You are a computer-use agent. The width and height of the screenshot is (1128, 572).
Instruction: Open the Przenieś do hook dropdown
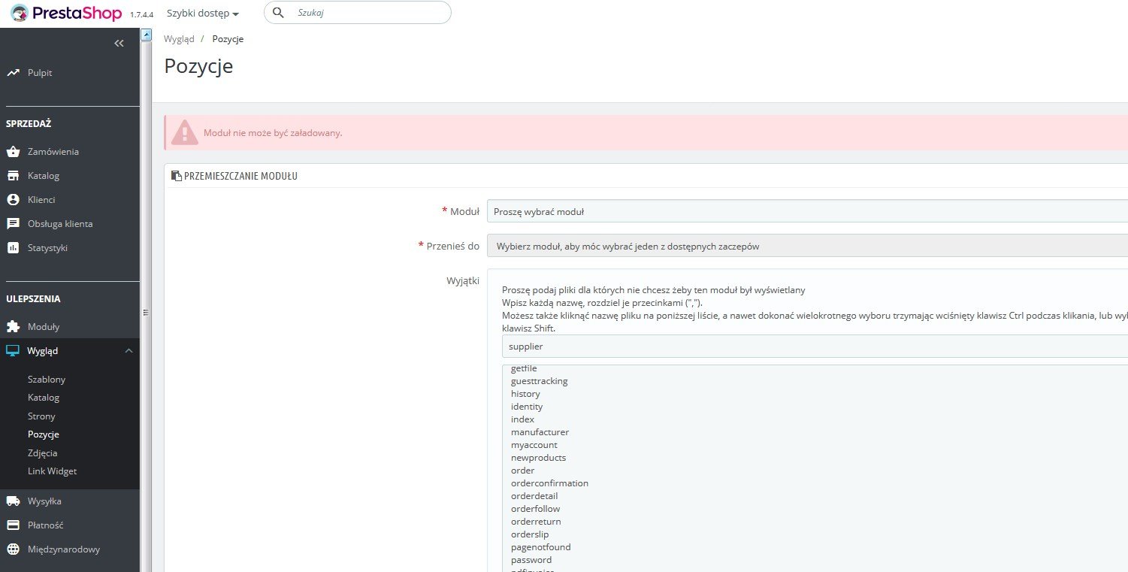(x=807, y=246)
